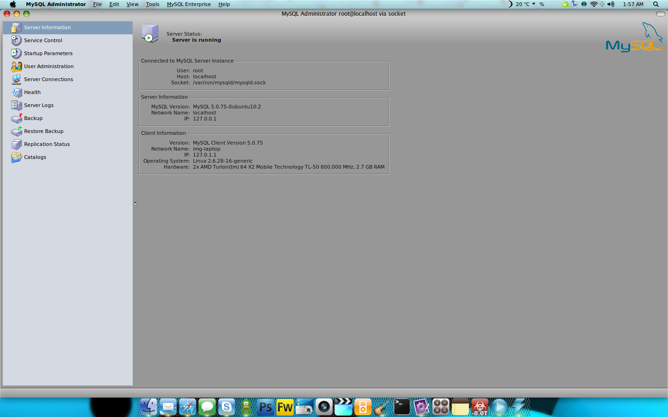
Task: Open the GarageBand guitar icon in dock
Action: tap(382, 407)
